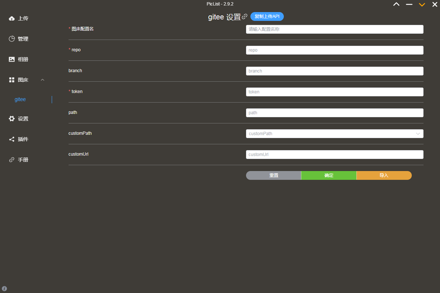Click link icon beside gitee 设置 title
This screenshot has width=440, height=293.
[245, 16]
